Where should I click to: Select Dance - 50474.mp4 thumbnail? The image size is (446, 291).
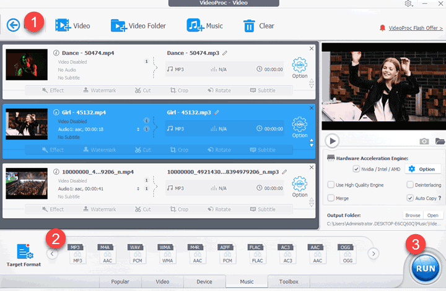(27, 65)
